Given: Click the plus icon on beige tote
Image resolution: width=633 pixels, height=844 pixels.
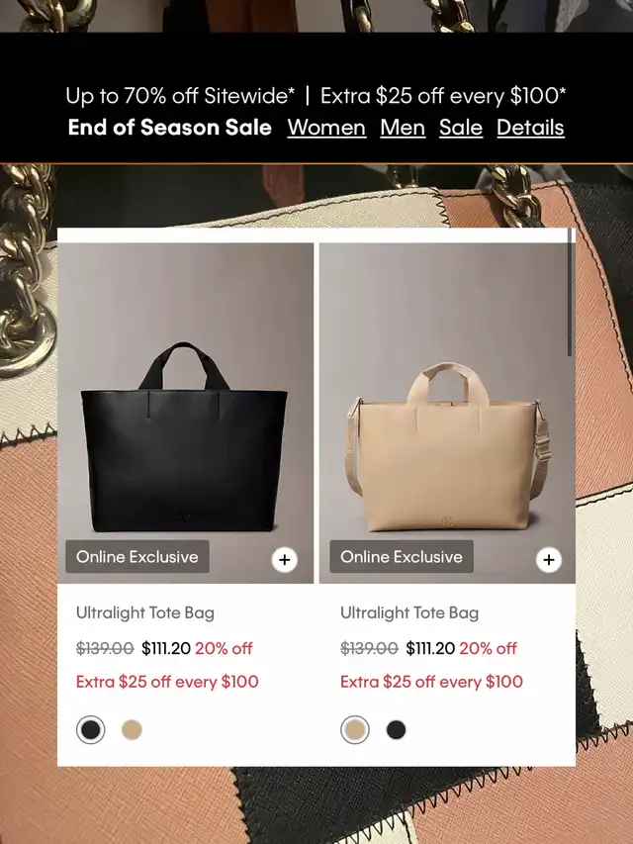Looking at the screenshot, I should click(x=549, y=560).
